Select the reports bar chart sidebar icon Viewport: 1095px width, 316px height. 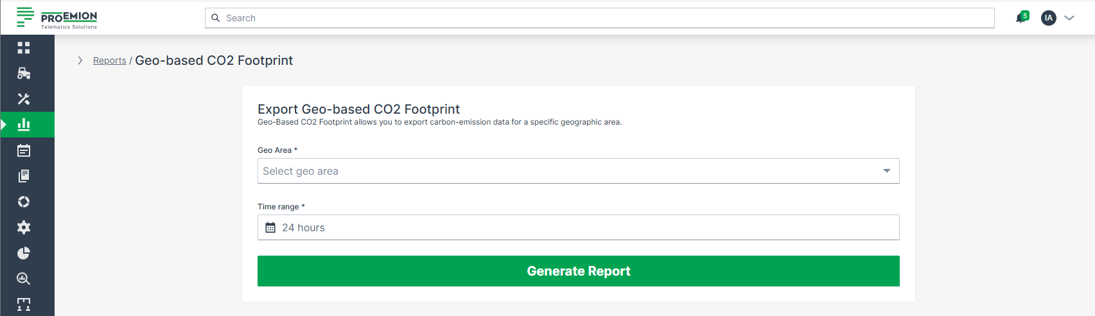coord(24,125)
